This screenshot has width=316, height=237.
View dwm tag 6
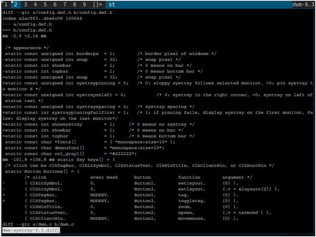point(55,4)
